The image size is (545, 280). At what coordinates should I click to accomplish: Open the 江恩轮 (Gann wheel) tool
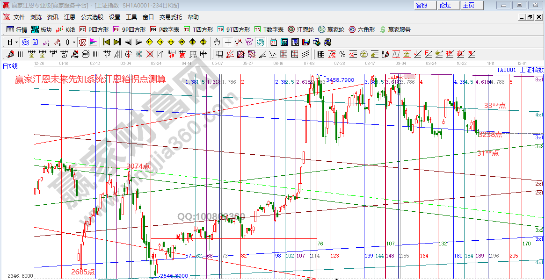point(301,29)
